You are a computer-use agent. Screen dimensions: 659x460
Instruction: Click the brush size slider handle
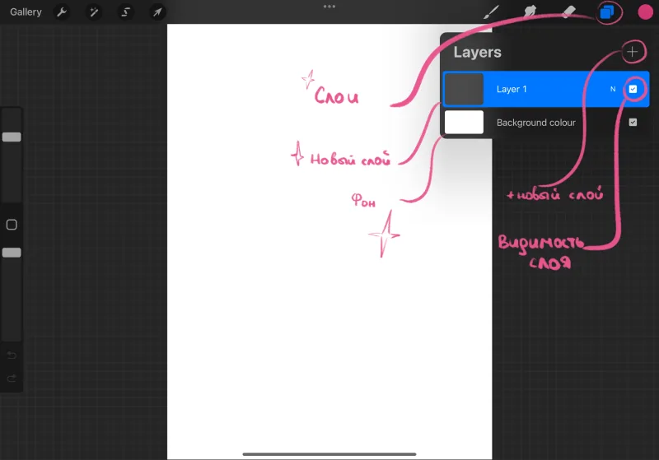click(12, 137)
